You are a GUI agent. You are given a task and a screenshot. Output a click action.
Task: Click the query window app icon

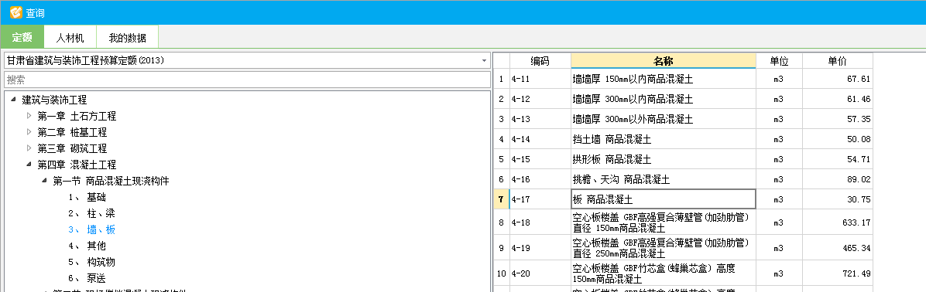coord(16,12)
